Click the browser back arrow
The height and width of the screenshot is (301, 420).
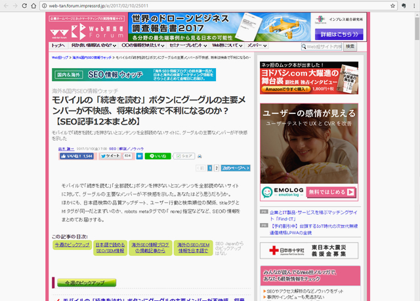coord(8,5)
